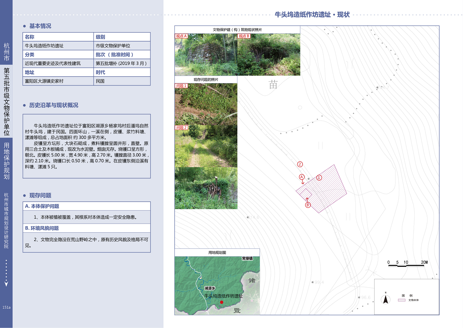Image resolution: width=463 pixels, height=328 pixels.
Task: Click the north arrow compass in legend
Action: tap(385, 299)
